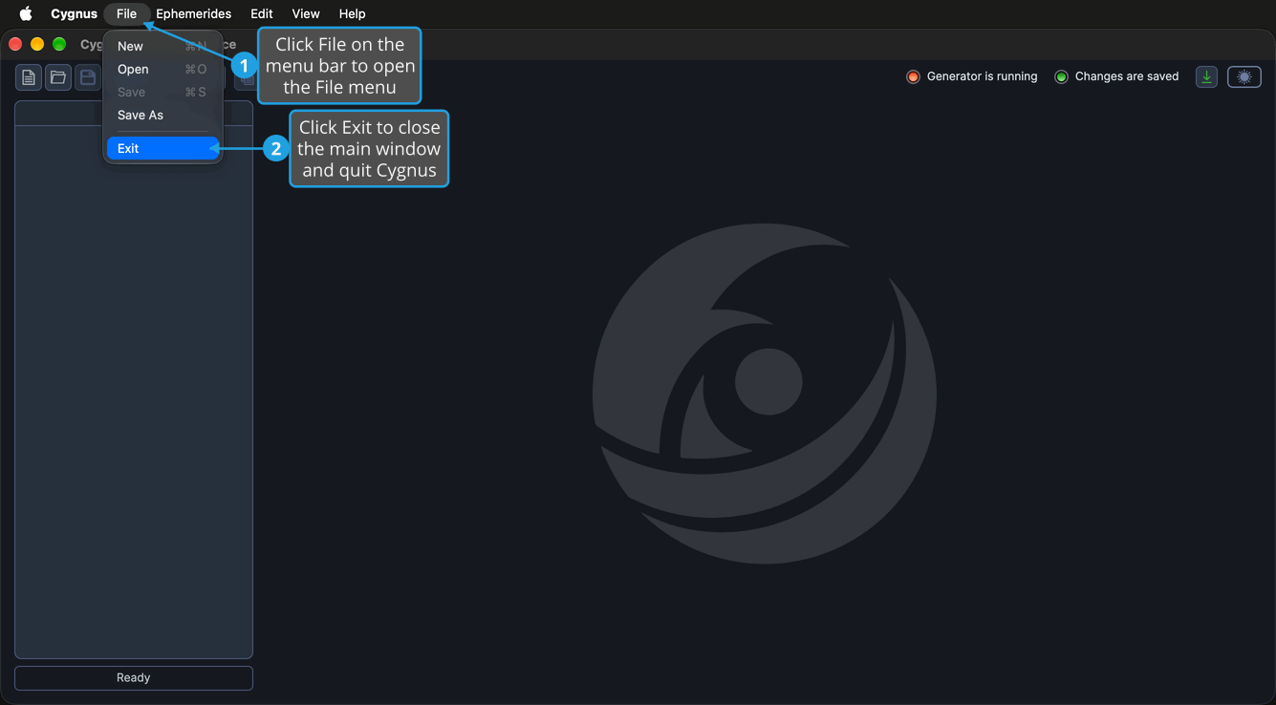Click File in the menu bar

tap(127, 13)
